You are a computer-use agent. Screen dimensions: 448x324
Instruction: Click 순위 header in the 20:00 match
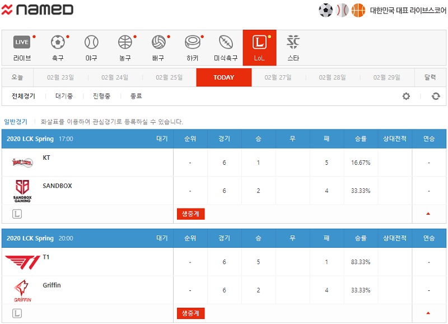tap(190, 238)
